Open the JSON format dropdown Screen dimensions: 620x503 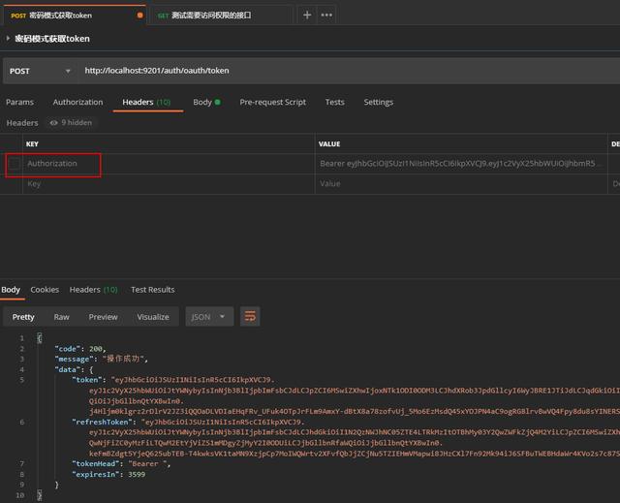[x=210, y=317]
